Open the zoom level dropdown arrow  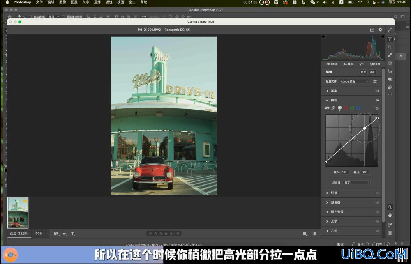point(47,233)
